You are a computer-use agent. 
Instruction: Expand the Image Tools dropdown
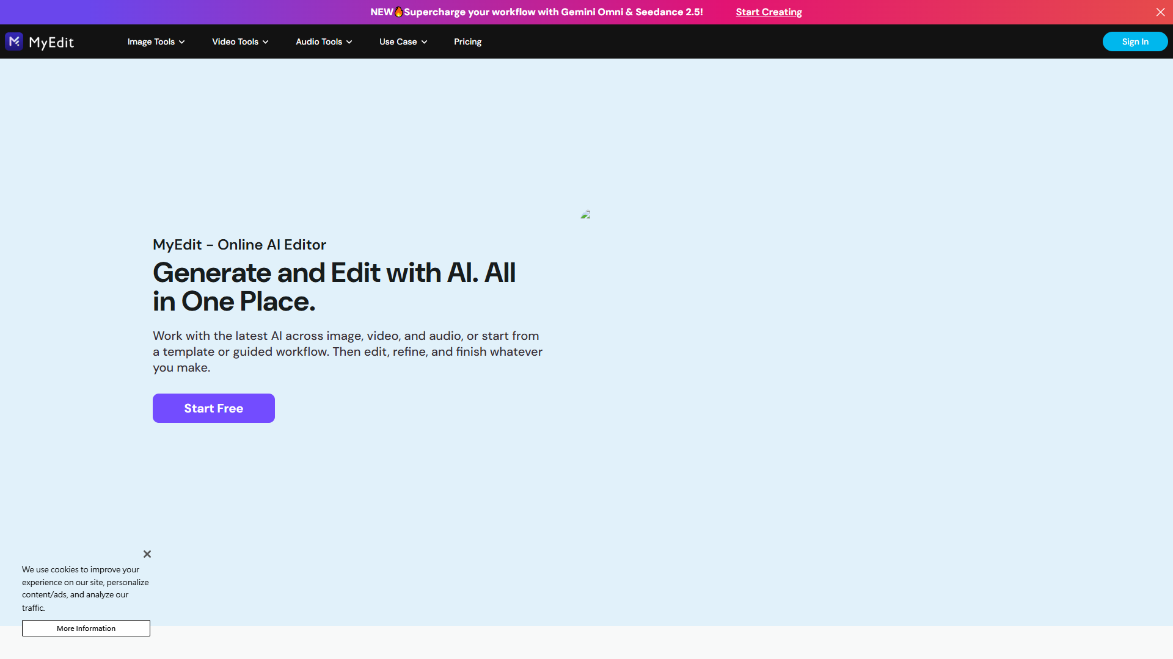click(x=156, y=41)
